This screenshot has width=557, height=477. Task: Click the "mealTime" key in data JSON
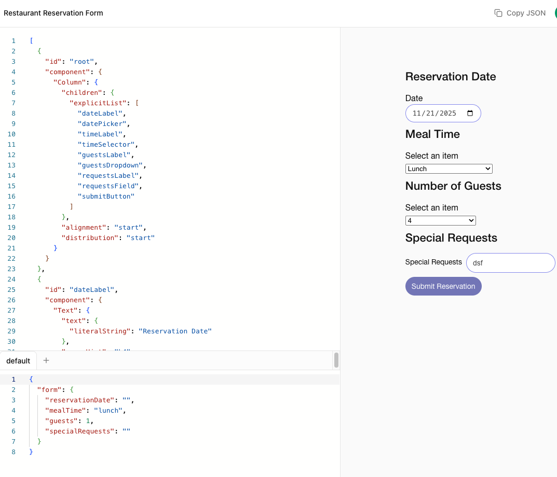65,410
